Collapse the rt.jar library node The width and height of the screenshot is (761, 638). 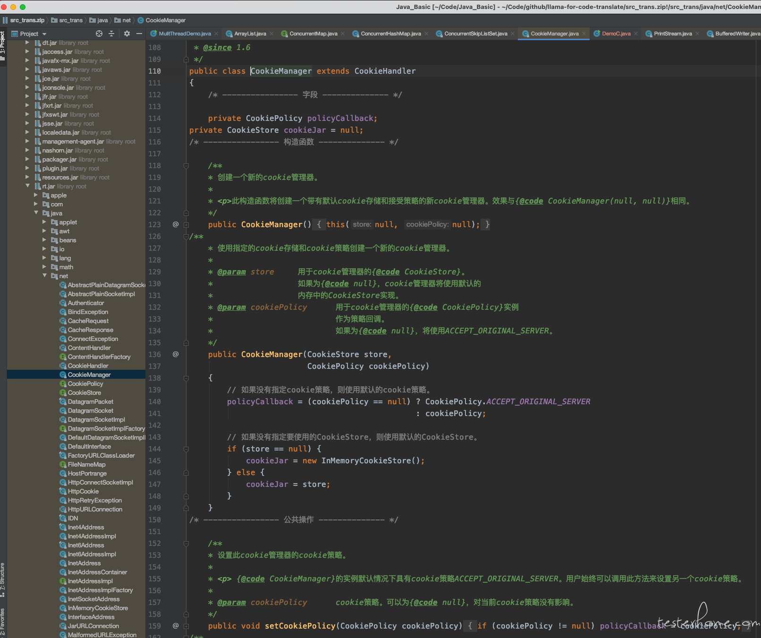coord(27,186)
